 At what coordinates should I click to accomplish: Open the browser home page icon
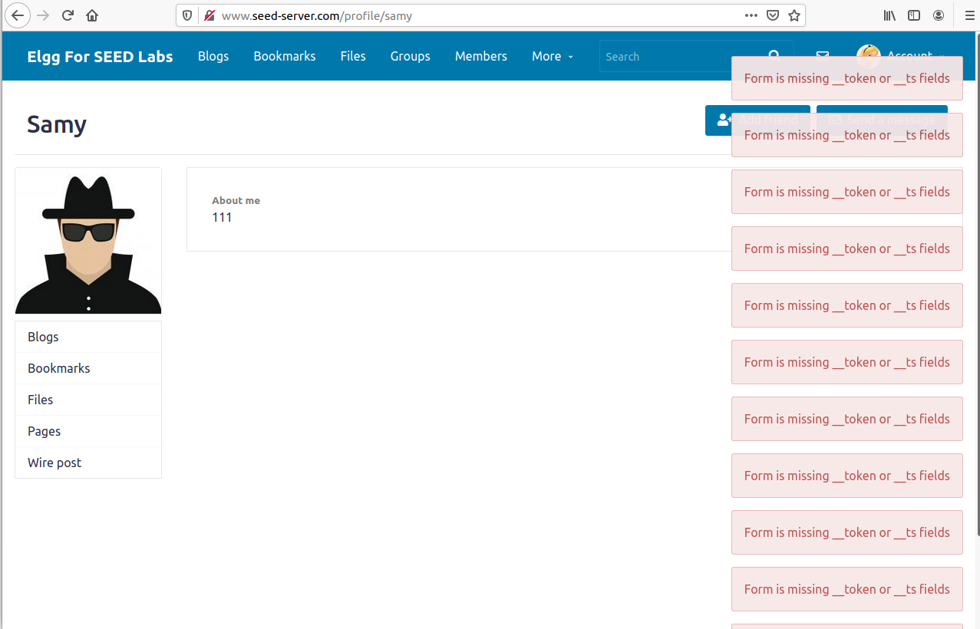click(92, 15)
